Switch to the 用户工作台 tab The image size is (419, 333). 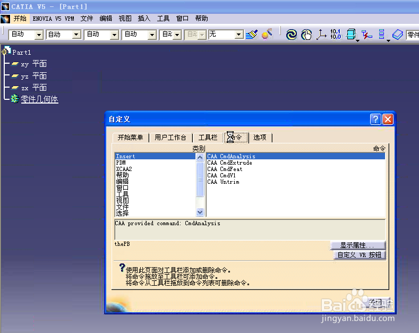point(170,138)
